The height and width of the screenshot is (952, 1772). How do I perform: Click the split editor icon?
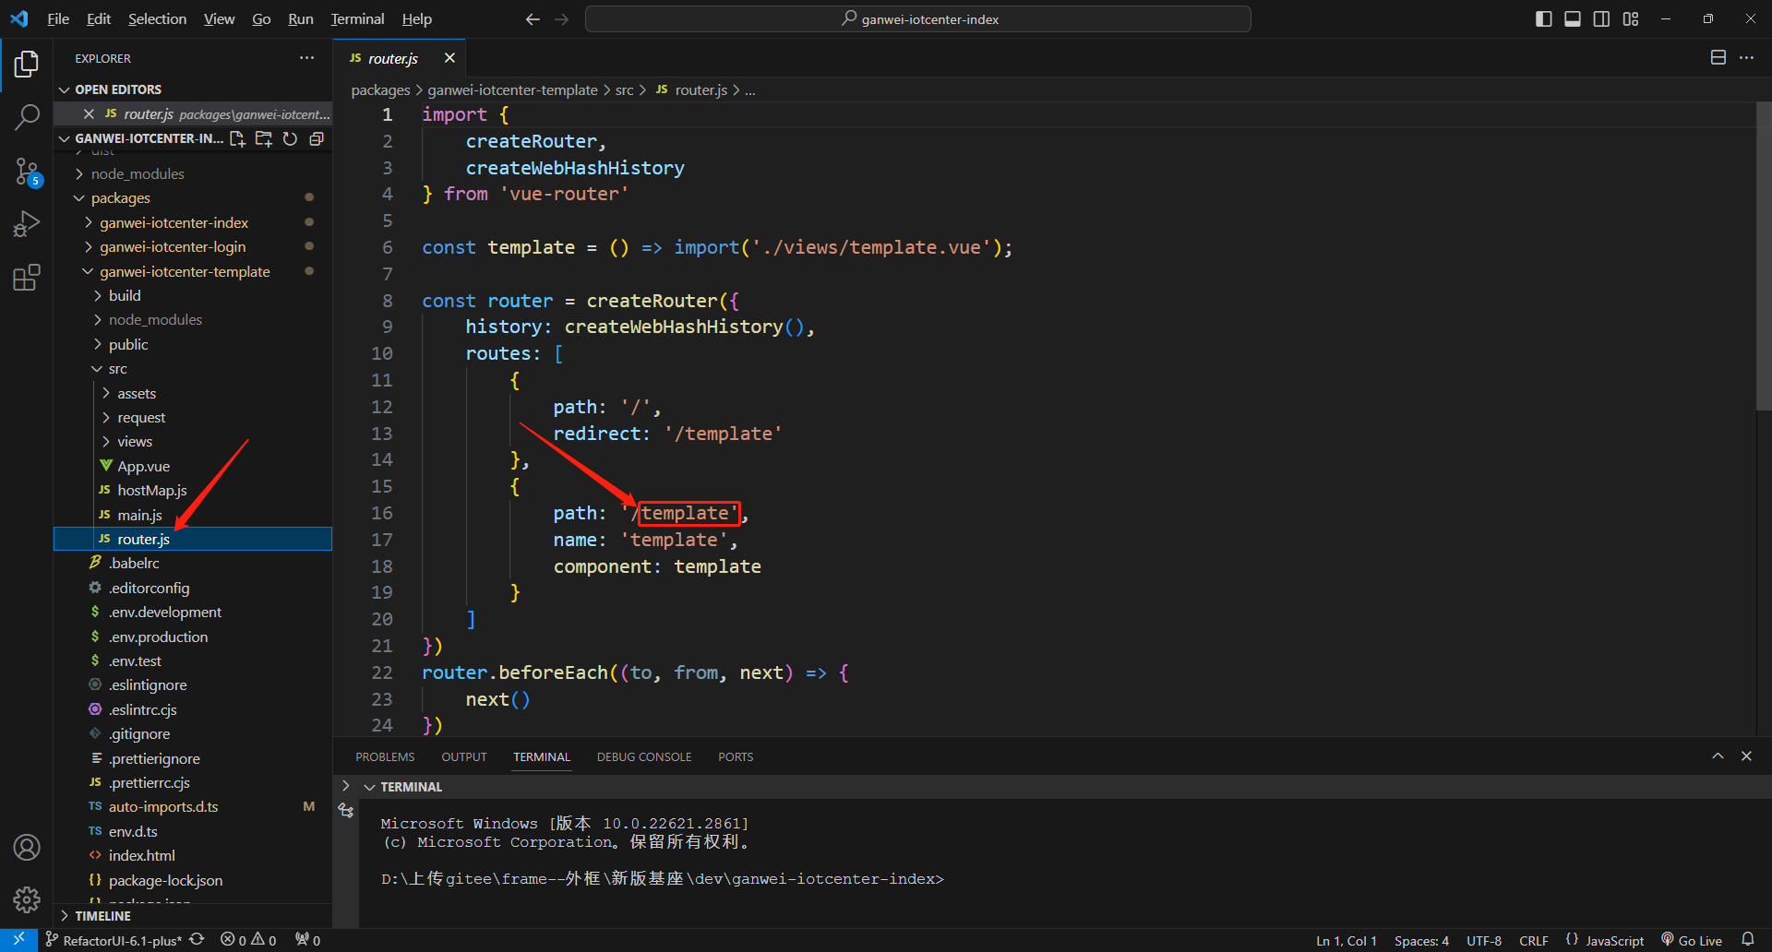(1718, 58)
